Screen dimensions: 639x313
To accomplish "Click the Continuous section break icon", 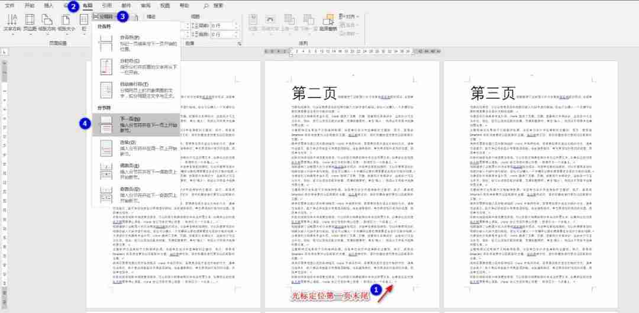I will point(106,149).
